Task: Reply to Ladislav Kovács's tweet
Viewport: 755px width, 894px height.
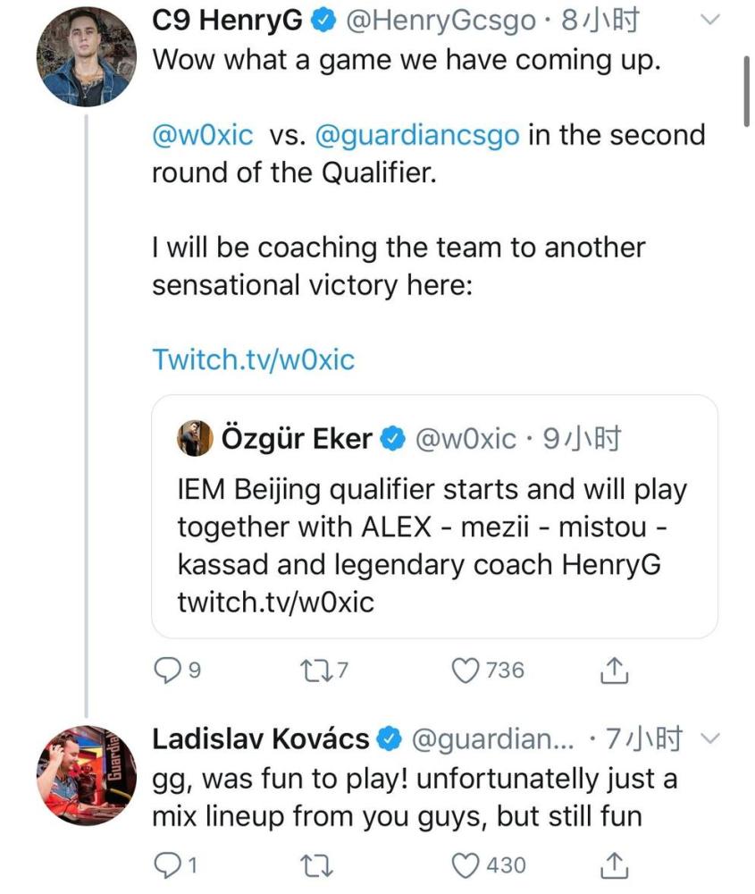Action: [168, 864]
